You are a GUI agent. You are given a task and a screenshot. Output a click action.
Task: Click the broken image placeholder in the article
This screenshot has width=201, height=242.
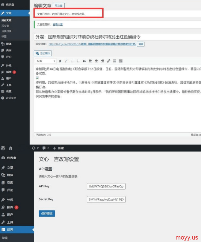[x=37, y=78]
